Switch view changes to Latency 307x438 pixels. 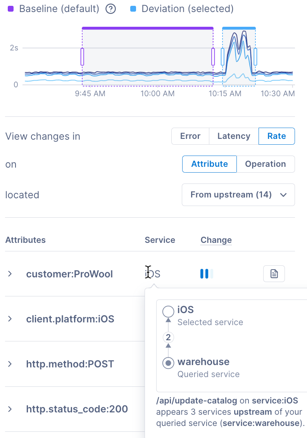234,136
